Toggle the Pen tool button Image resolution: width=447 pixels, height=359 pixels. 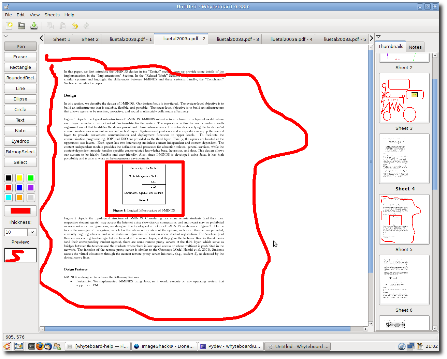(x=20, y=46)
